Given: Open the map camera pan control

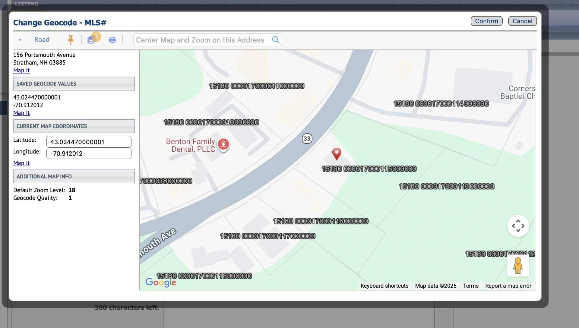Looking at the screenshot, I should [518, 226].
